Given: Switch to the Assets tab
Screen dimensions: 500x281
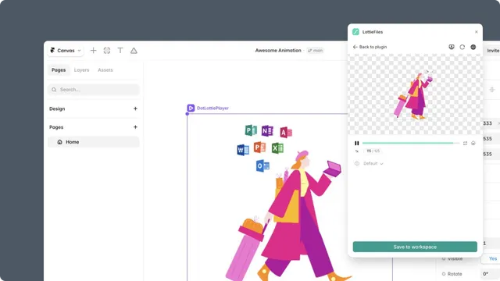Looking at the screenshot, I should (x=105, y=70).
